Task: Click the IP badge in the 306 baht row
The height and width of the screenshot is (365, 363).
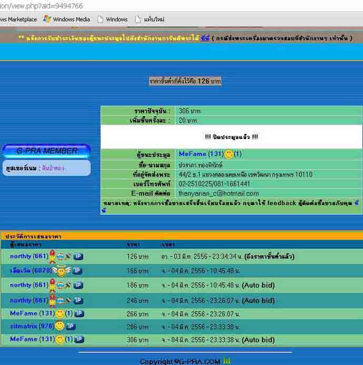Action: coord(79,339)
